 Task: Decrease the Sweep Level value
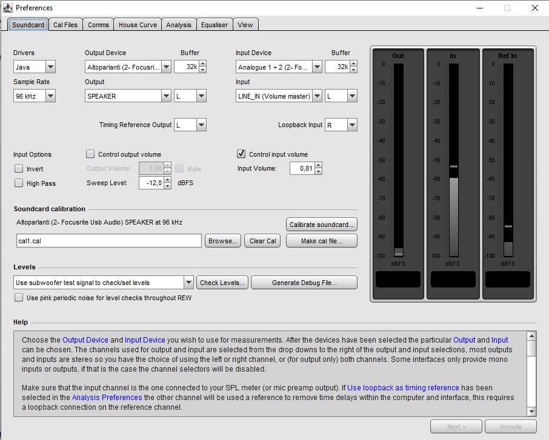coord(168,186)
